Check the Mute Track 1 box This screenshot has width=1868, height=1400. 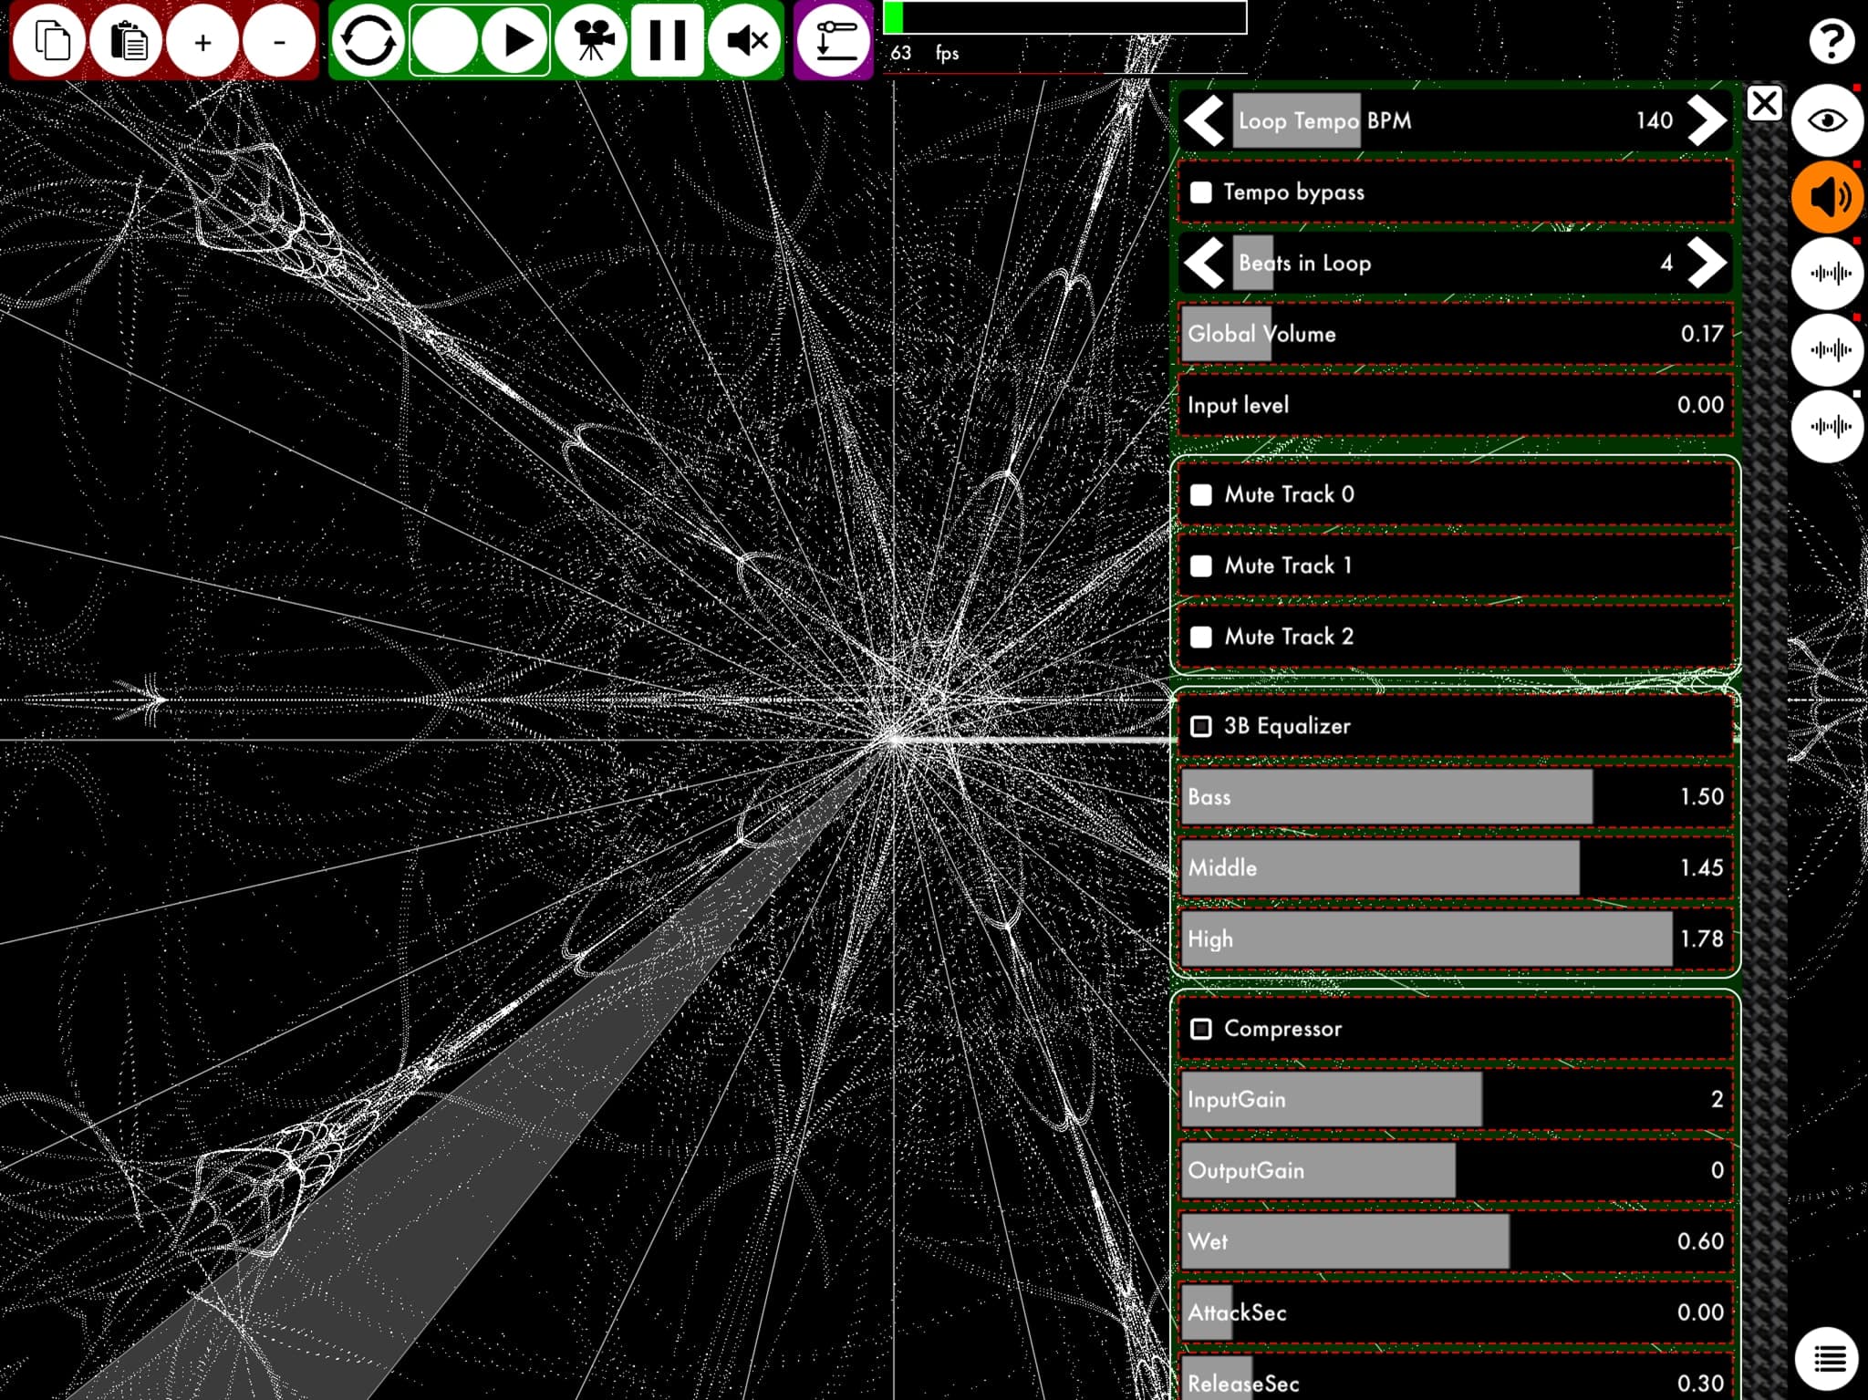[x=1201, y=565]
